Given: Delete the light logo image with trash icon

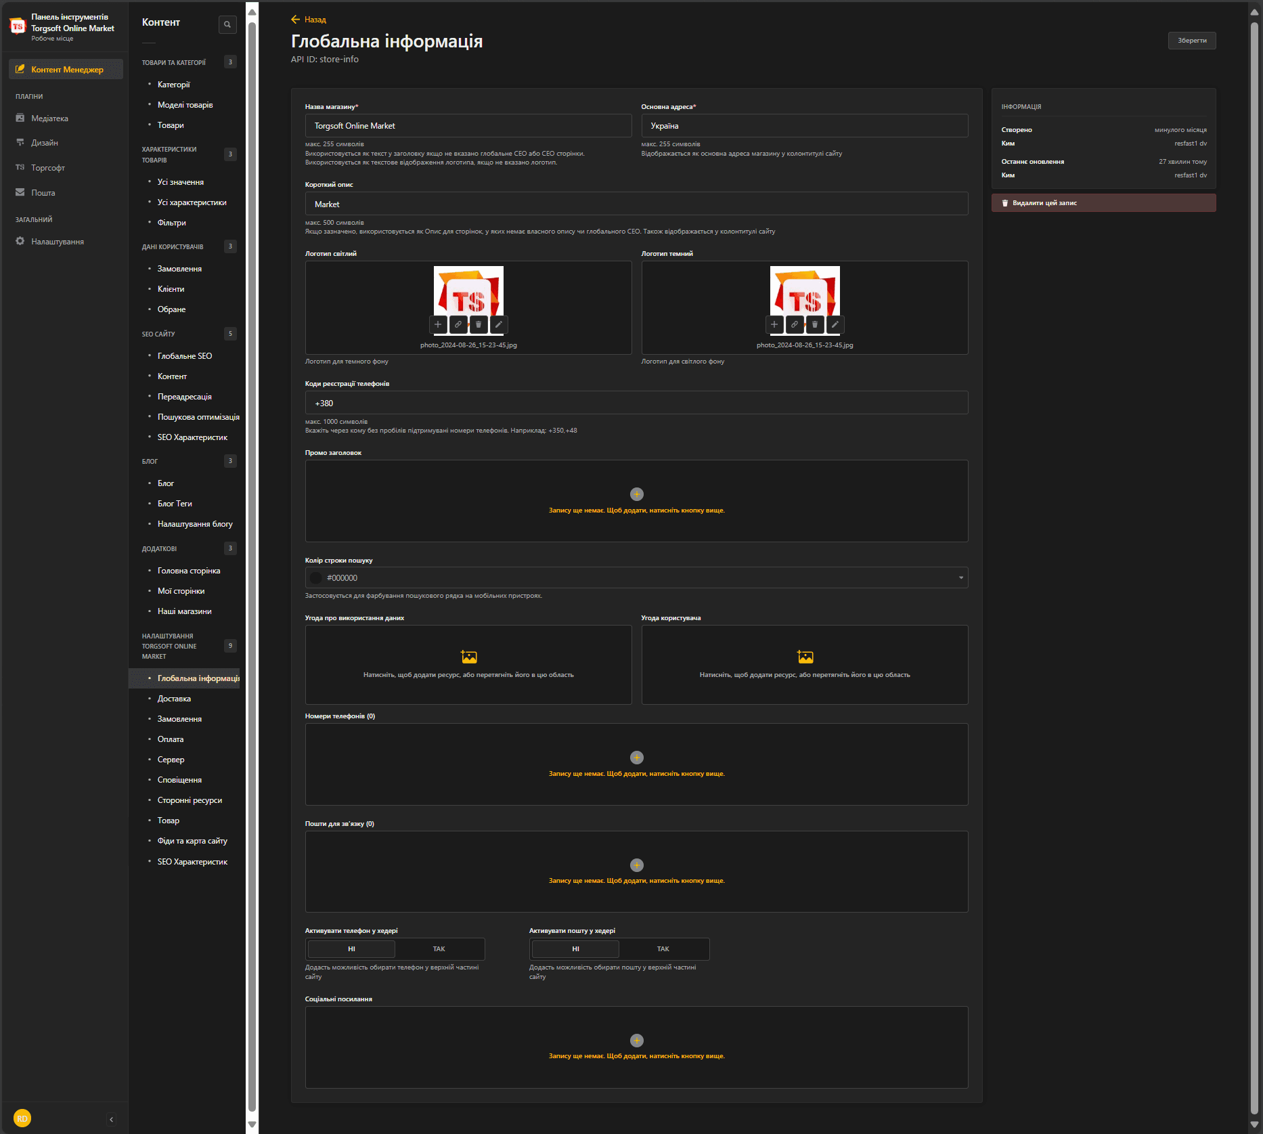Looking at the screenshot, I should point(479,325).
